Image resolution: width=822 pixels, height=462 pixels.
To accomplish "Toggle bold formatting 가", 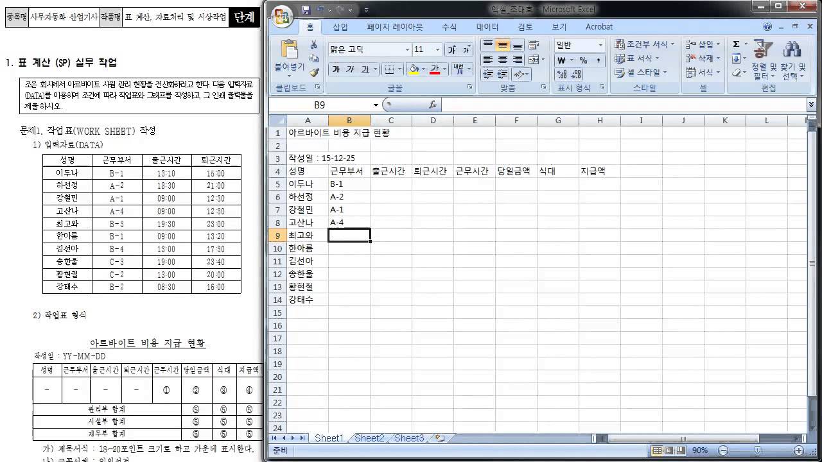I will [x=336, y=69].
